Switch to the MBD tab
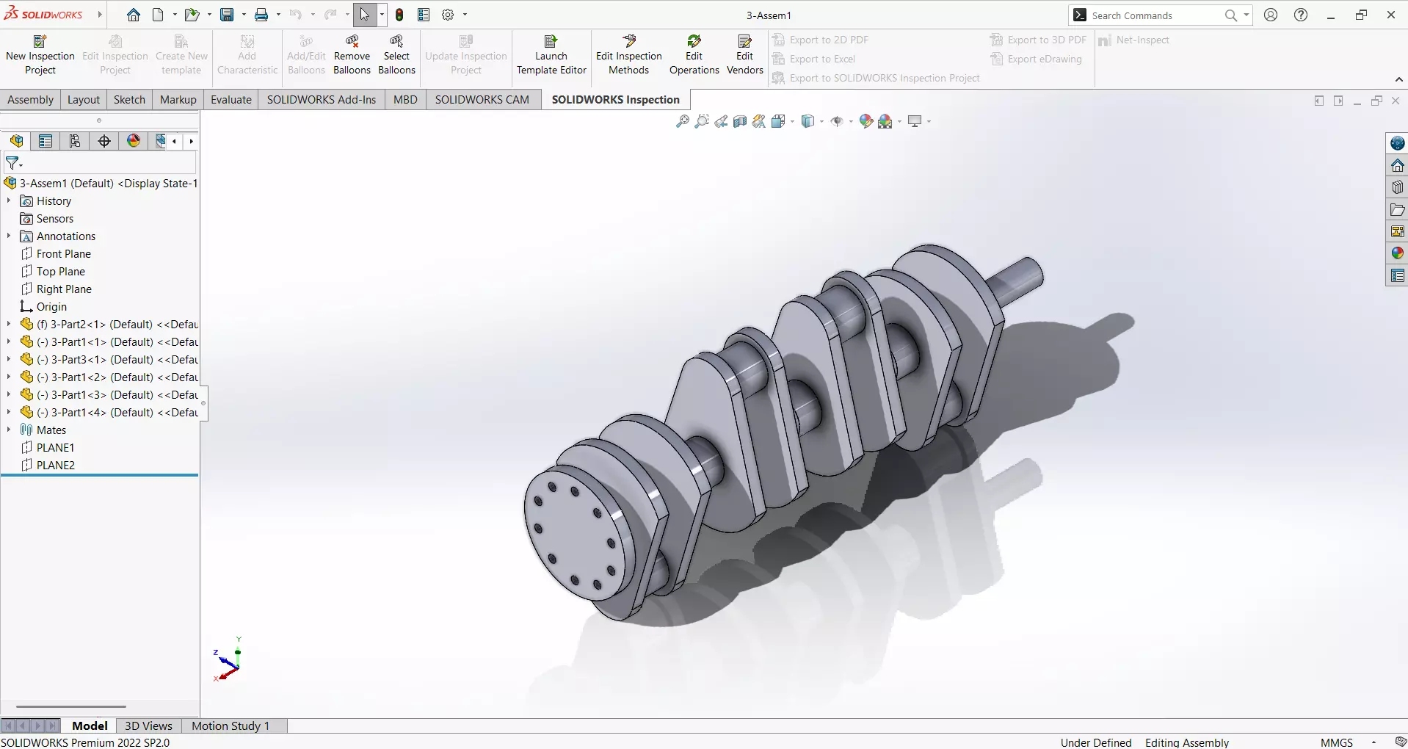The image size is (1408, 749). click(x=405, y=100)
